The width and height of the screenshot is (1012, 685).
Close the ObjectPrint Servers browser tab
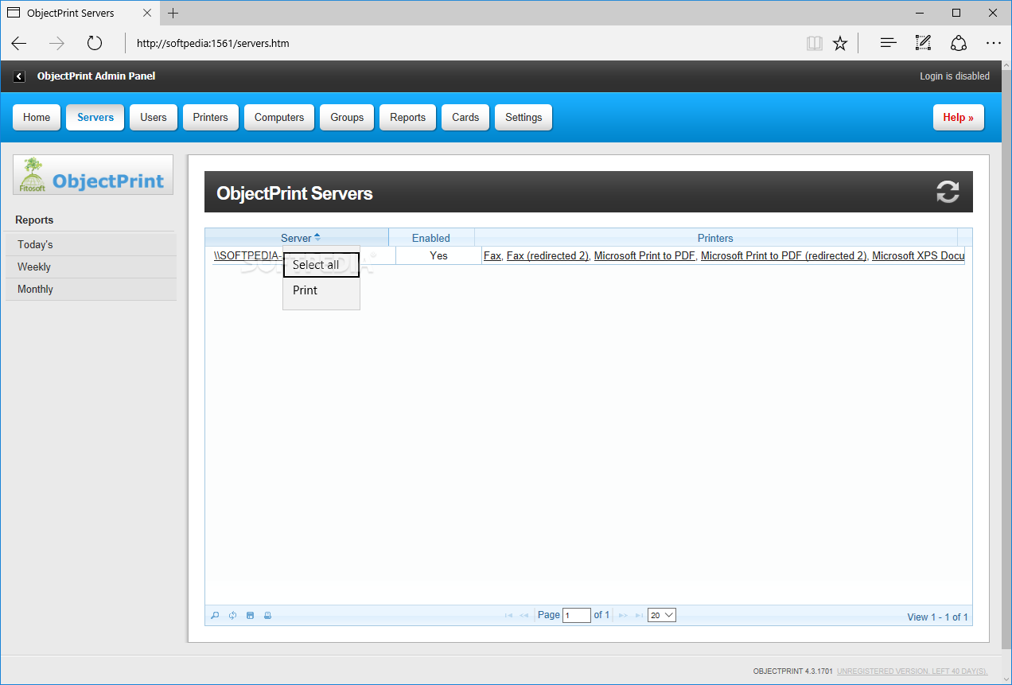[x=147, y=13]
